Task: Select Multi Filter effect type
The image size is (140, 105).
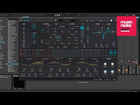Action: [x=76, y=43]
